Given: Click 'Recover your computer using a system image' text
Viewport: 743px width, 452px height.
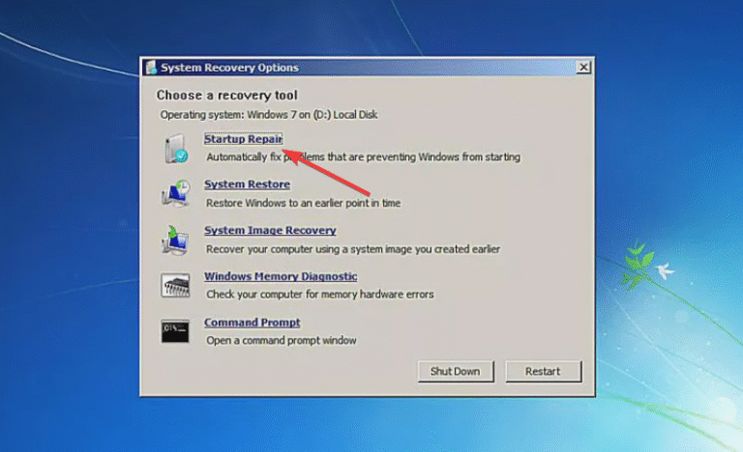Looking at the screenshot, I should coord(353,249).
